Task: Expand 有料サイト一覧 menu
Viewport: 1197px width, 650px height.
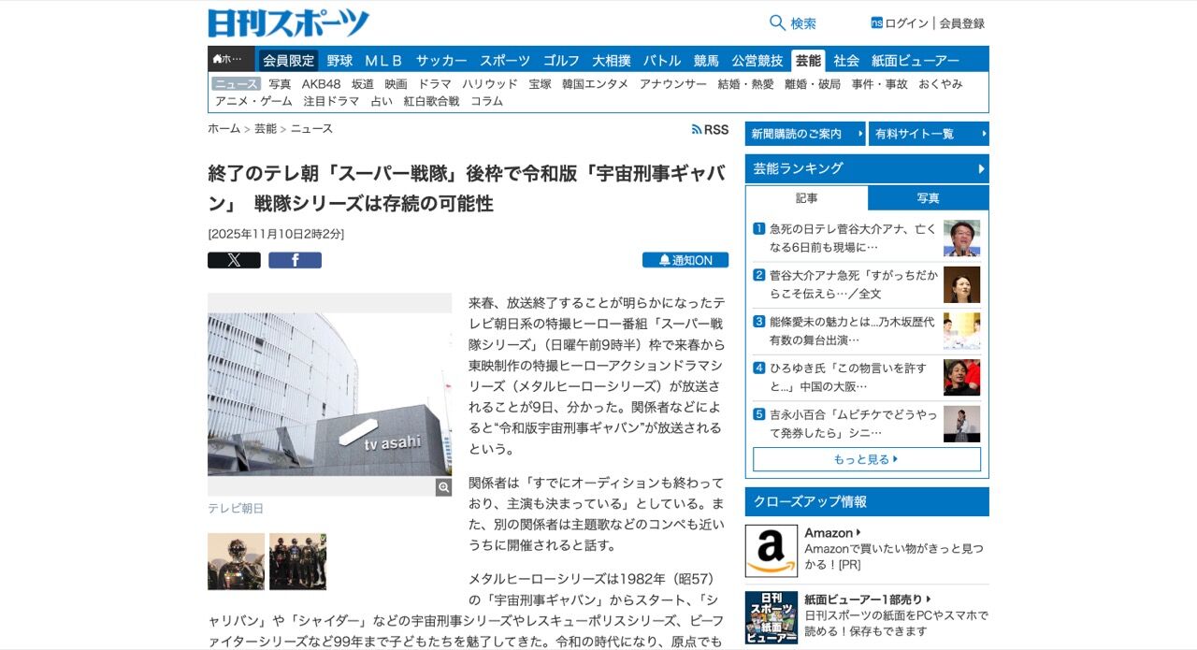Action: coord(929,134)
